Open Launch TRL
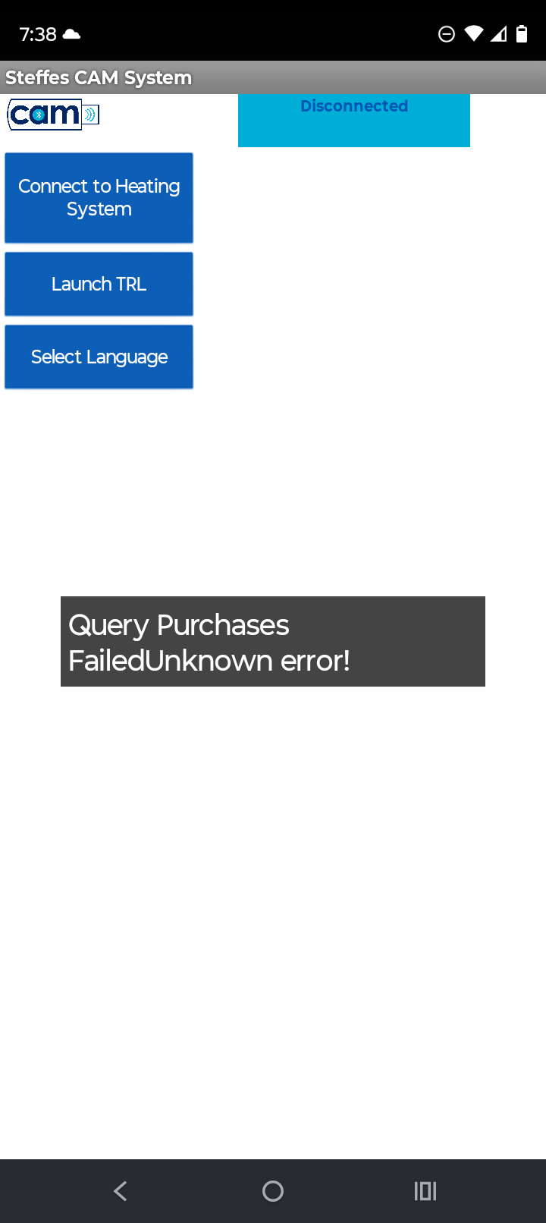Screen dimensions: 546x1223 click(x=99, y=284)
